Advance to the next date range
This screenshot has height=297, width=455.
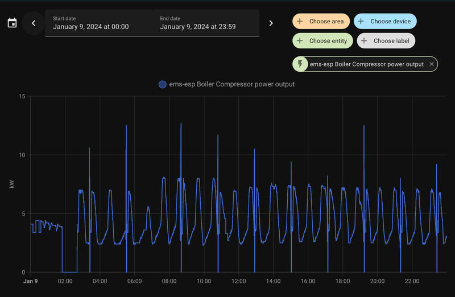(271, 23)
